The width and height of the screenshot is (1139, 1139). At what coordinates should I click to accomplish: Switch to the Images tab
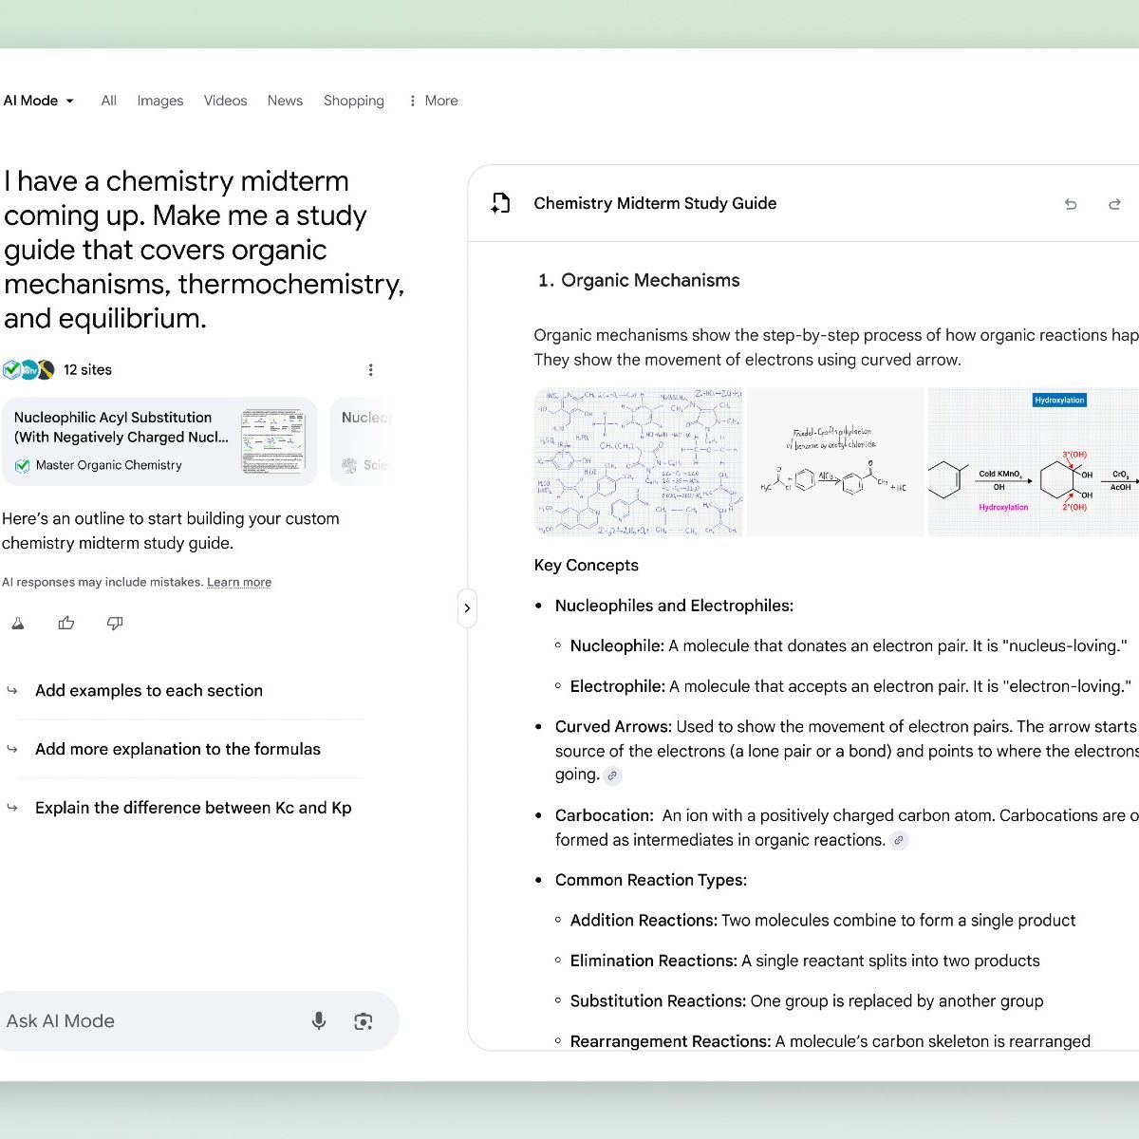pyautogui.click(x=159, y=101)
